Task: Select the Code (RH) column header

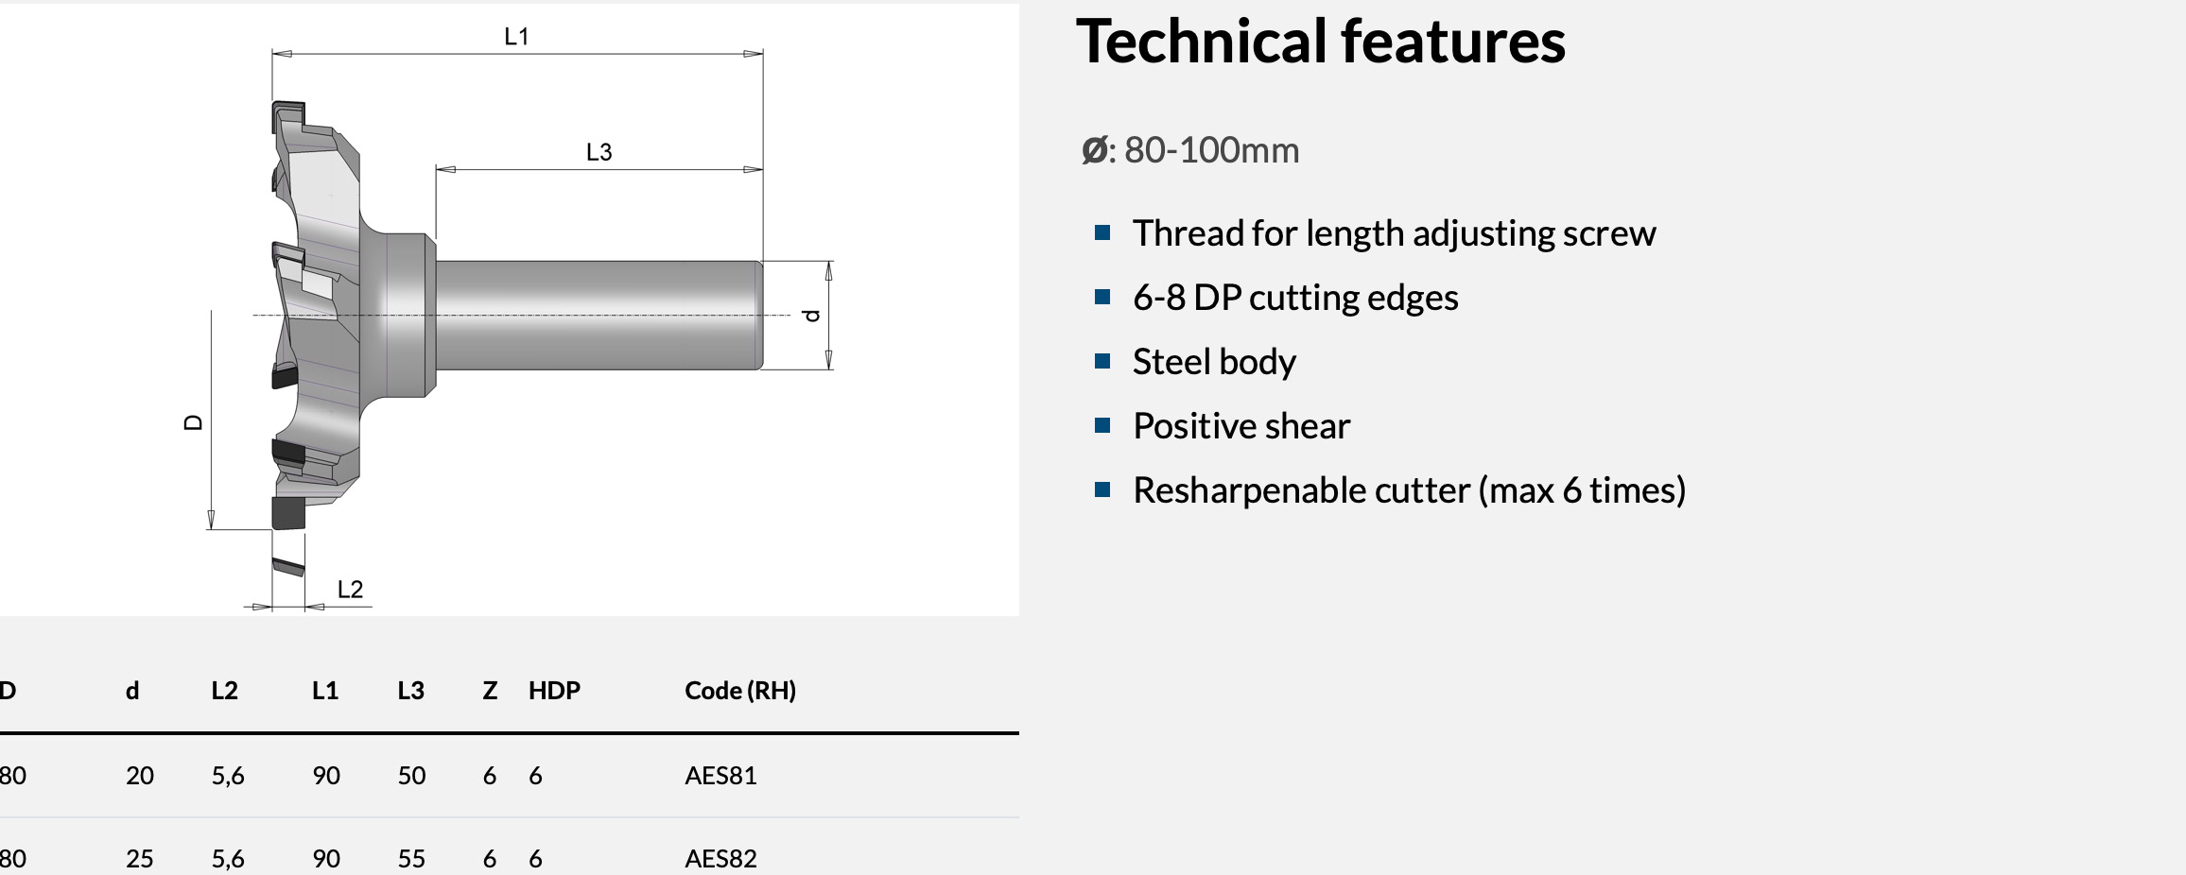Action: pos(739,691)
